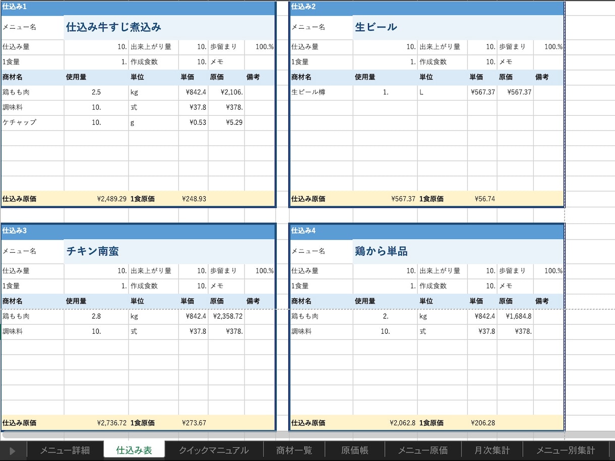Select ケチャップ ingredient cell
Image resolution: width=615 pixels, height=461 pixels.
(x=32, y=122)
